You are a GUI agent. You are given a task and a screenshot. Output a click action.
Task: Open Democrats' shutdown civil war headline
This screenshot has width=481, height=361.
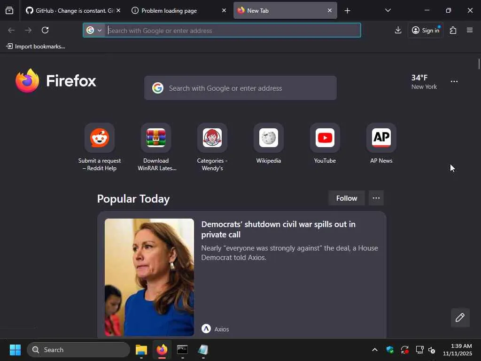278,229
